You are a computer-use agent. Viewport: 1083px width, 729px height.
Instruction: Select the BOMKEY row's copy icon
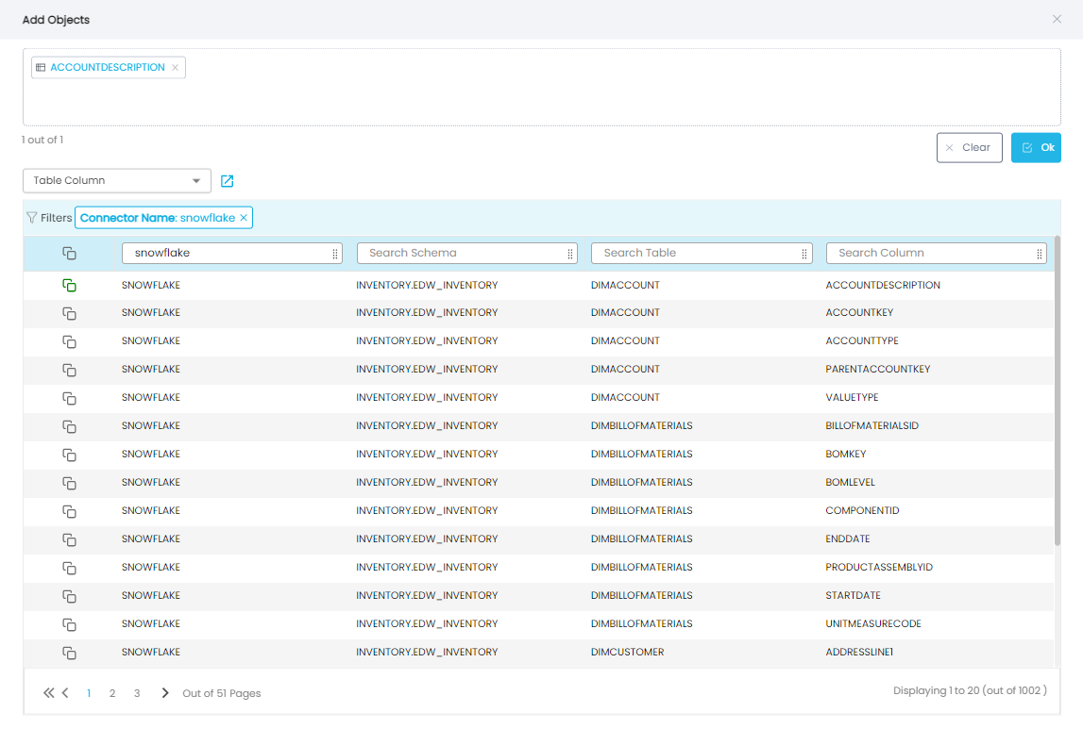pyautogui.click(x=69, y=456)
